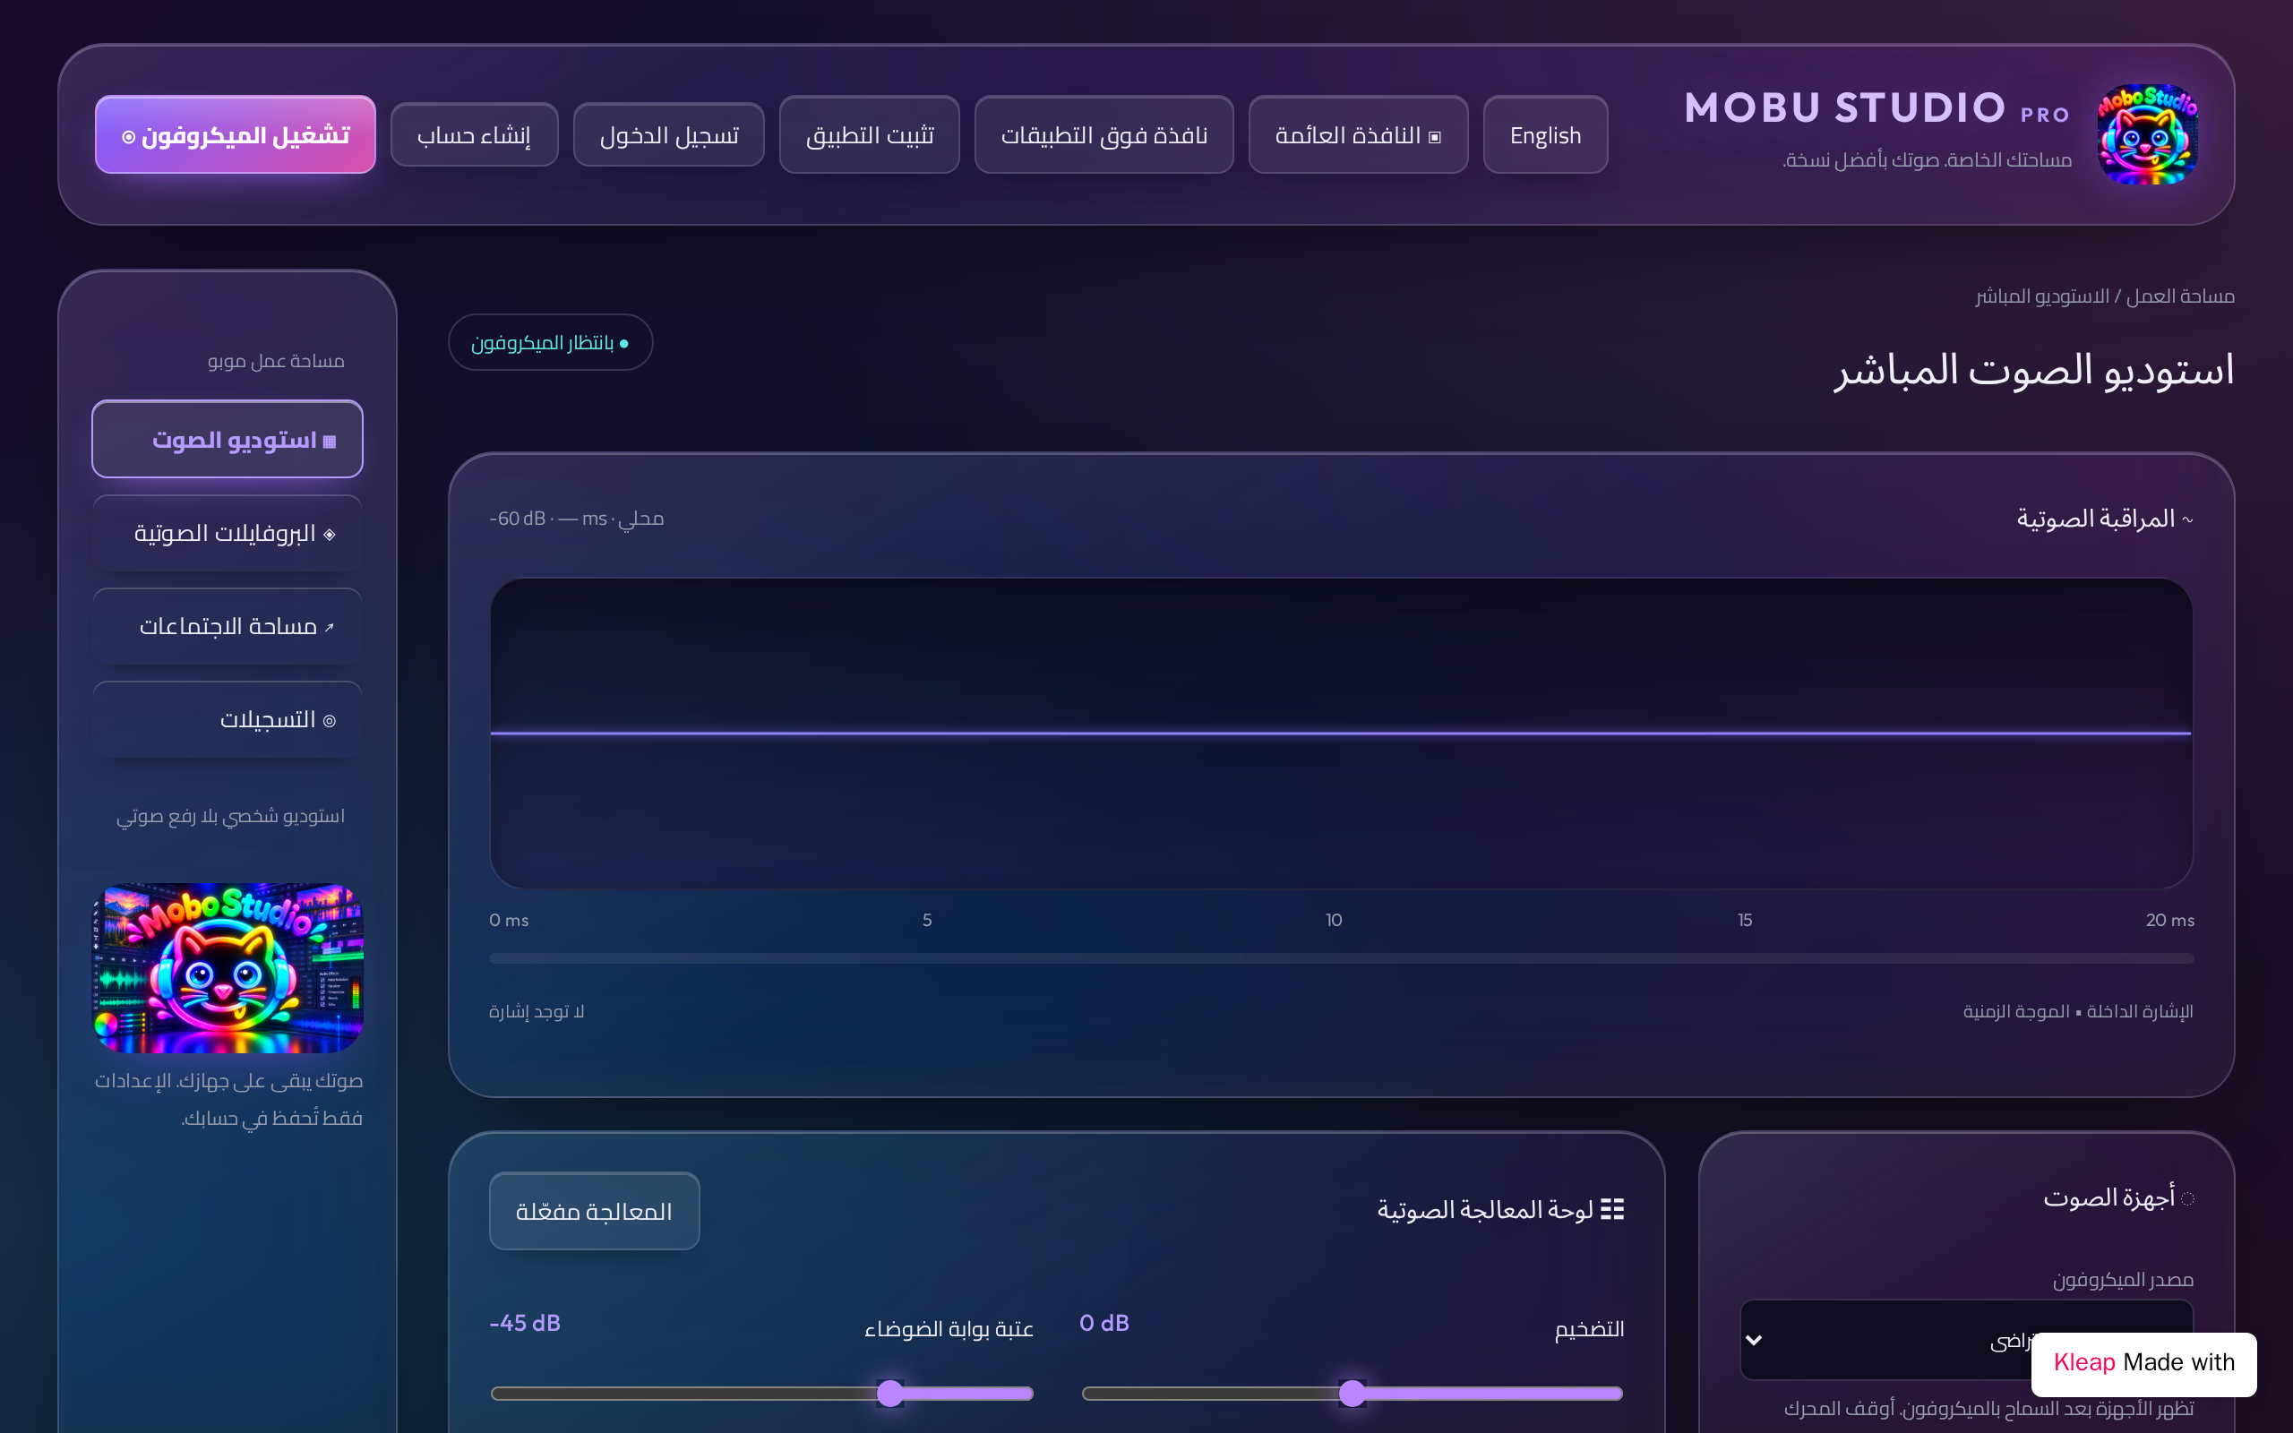Start the microphone with تشغيل الميكروفون
This screenshot has height=1433, width=2293.
click(x=235, y=134)
